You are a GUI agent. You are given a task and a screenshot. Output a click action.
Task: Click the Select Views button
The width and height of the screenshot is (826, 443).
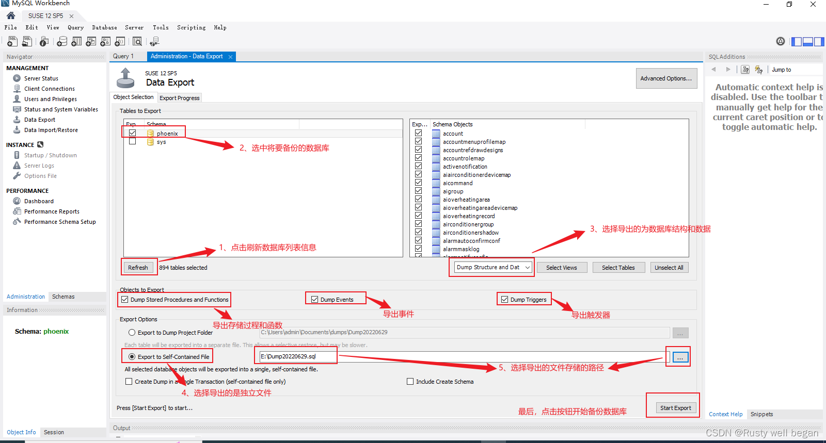pos(562,268)
